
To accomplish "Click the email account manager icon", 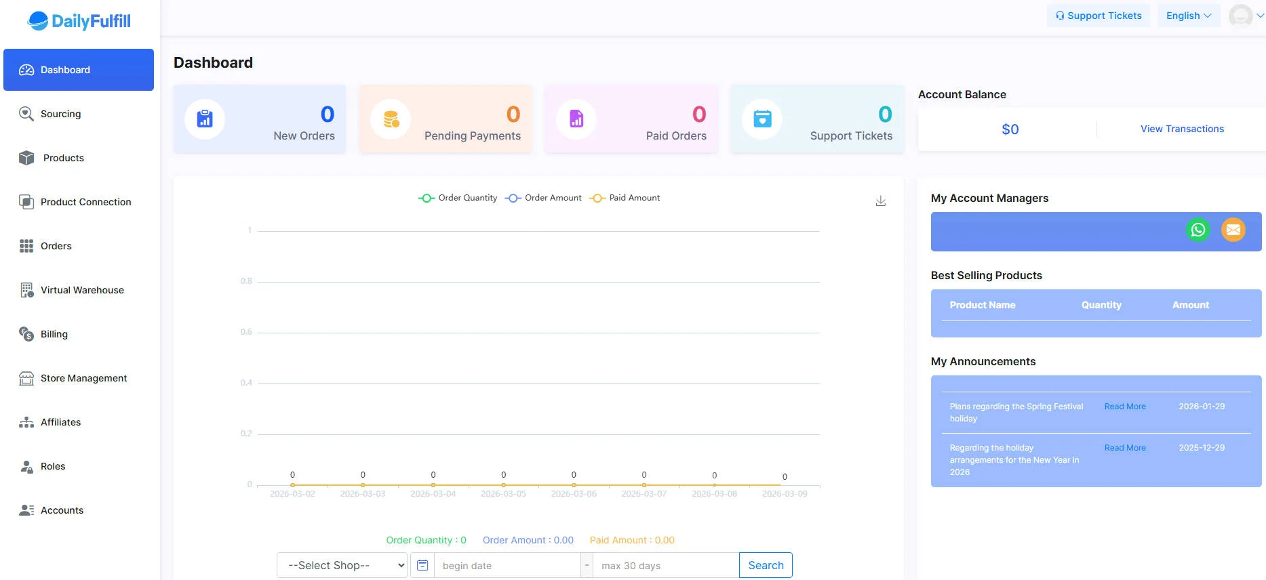I will pyautogui.click(x=1233, y=230).
